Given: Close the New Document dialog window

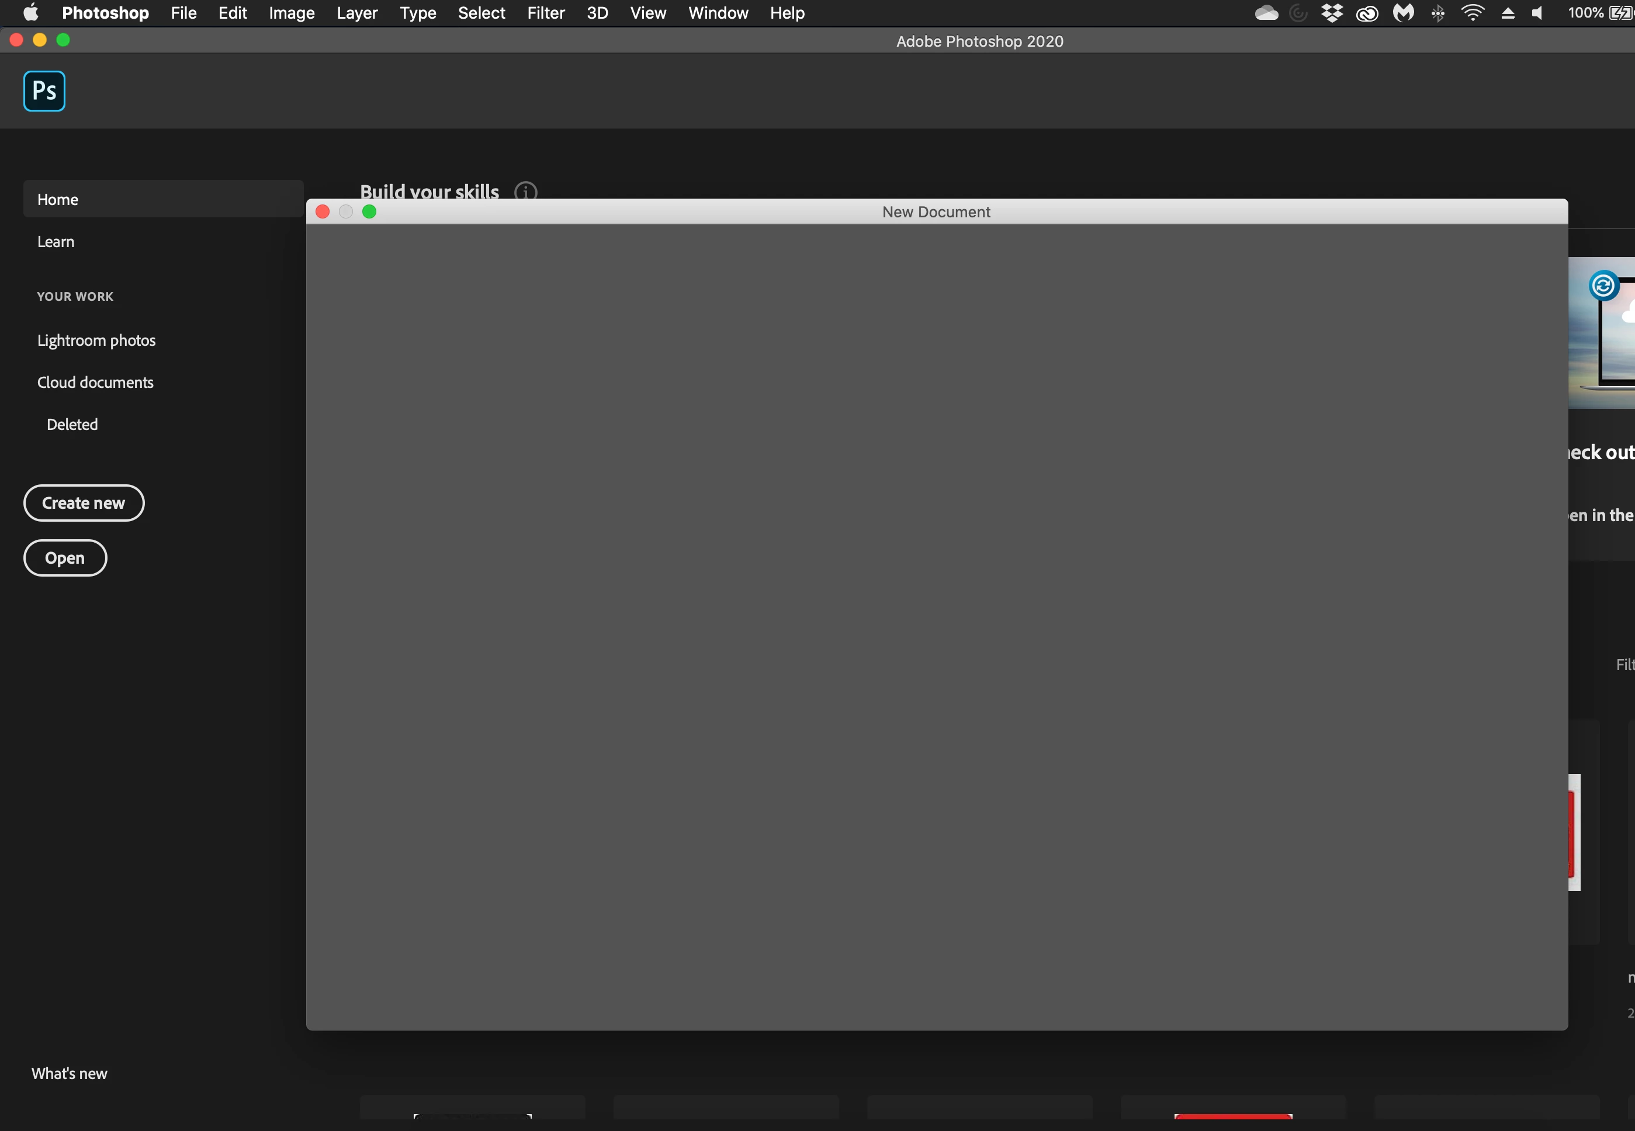Looking at the screenshot, I should click(x=323, y=212).
